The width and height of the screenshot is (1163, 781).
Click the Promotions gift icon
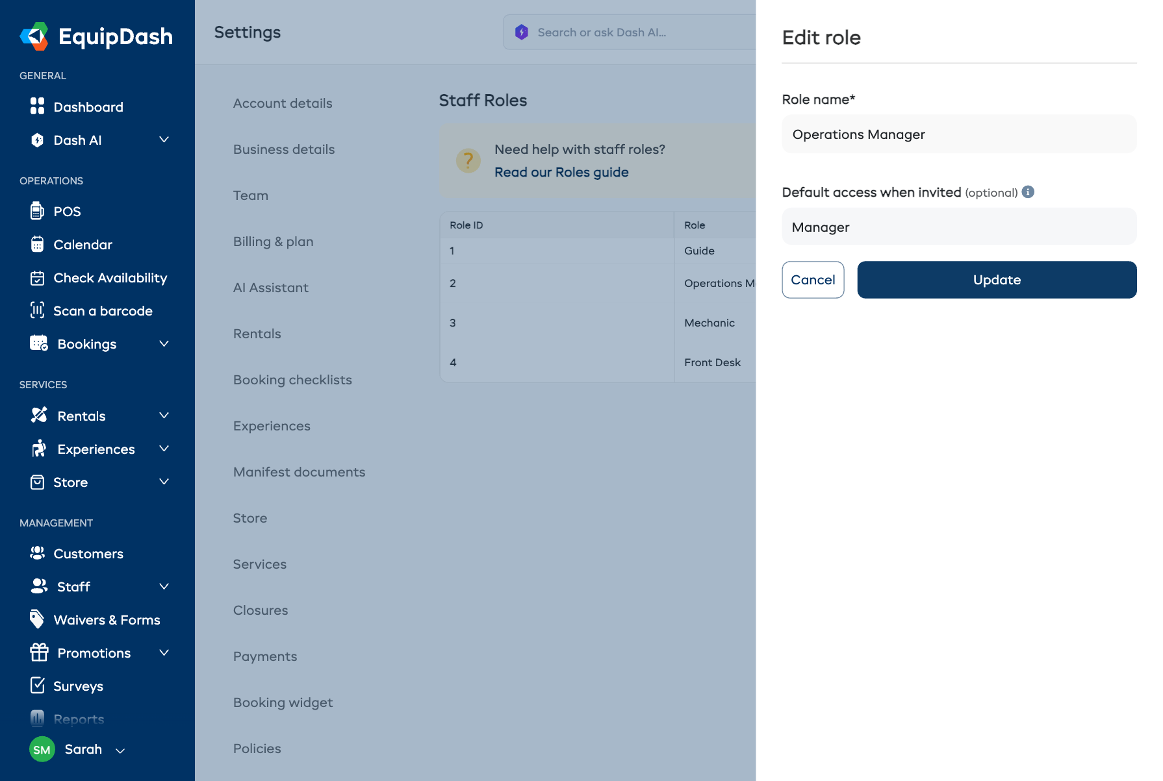[x=39, y=652]
